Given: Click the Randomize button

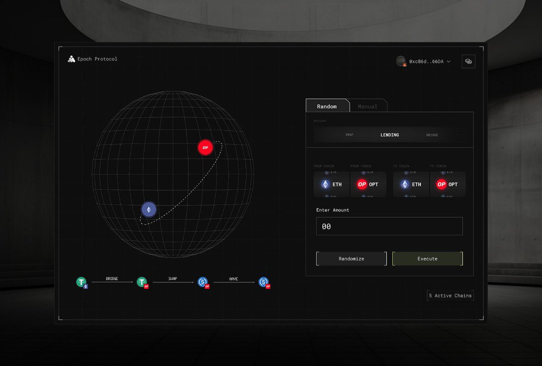Looking at the screenshot, I should 351,259.
